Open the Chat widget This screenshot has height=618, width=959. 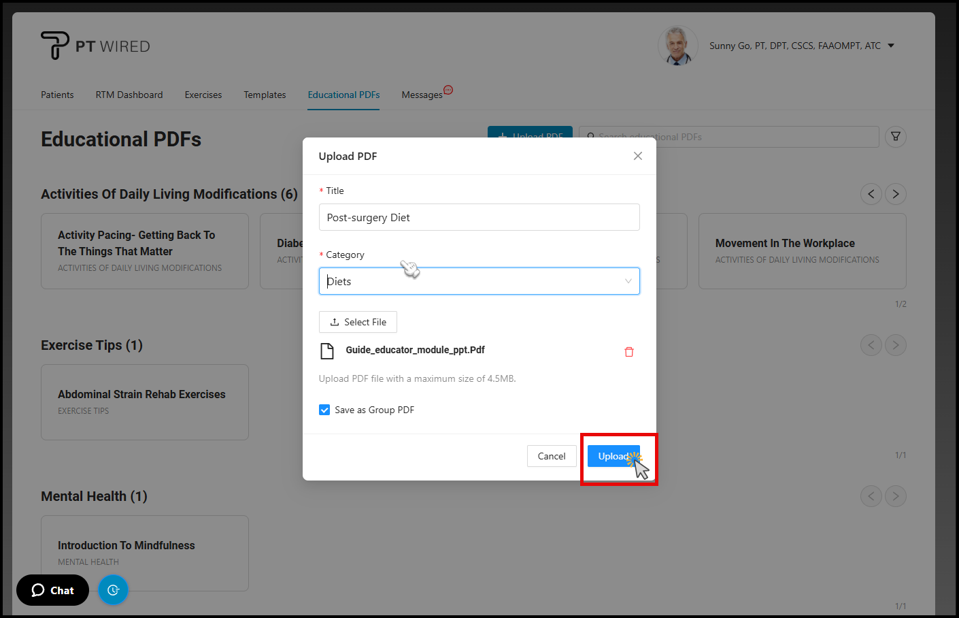click(53, 590)
